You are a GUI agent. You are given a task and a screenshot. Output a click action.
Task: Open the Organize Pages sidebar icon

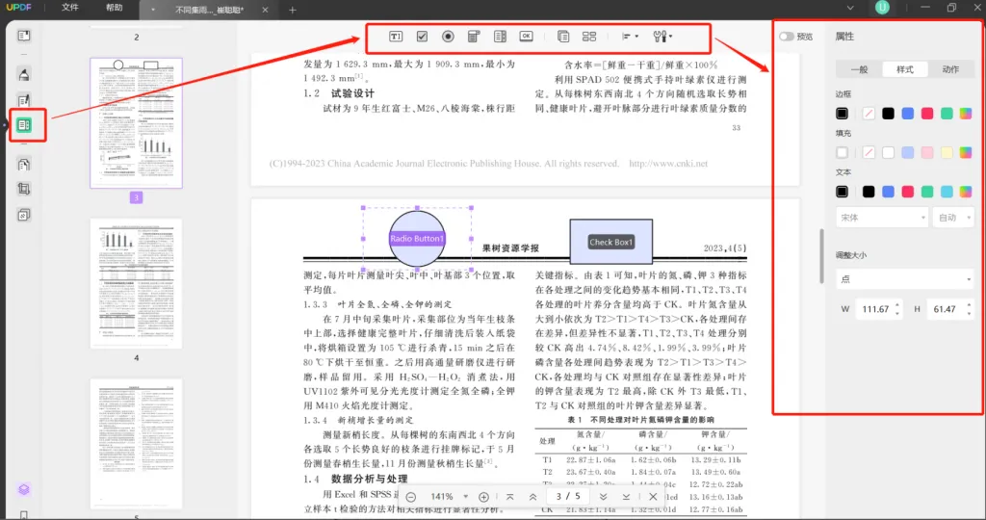(24, 165)
